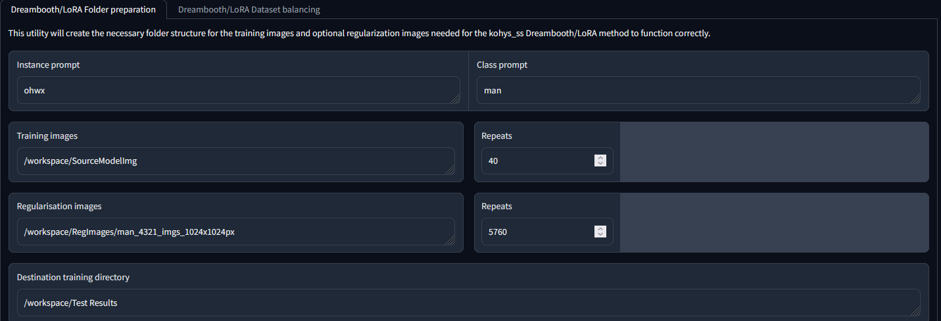The image size is (941, 321).
Task: Click the Regularisation images field resize handle
Action: 449,239
